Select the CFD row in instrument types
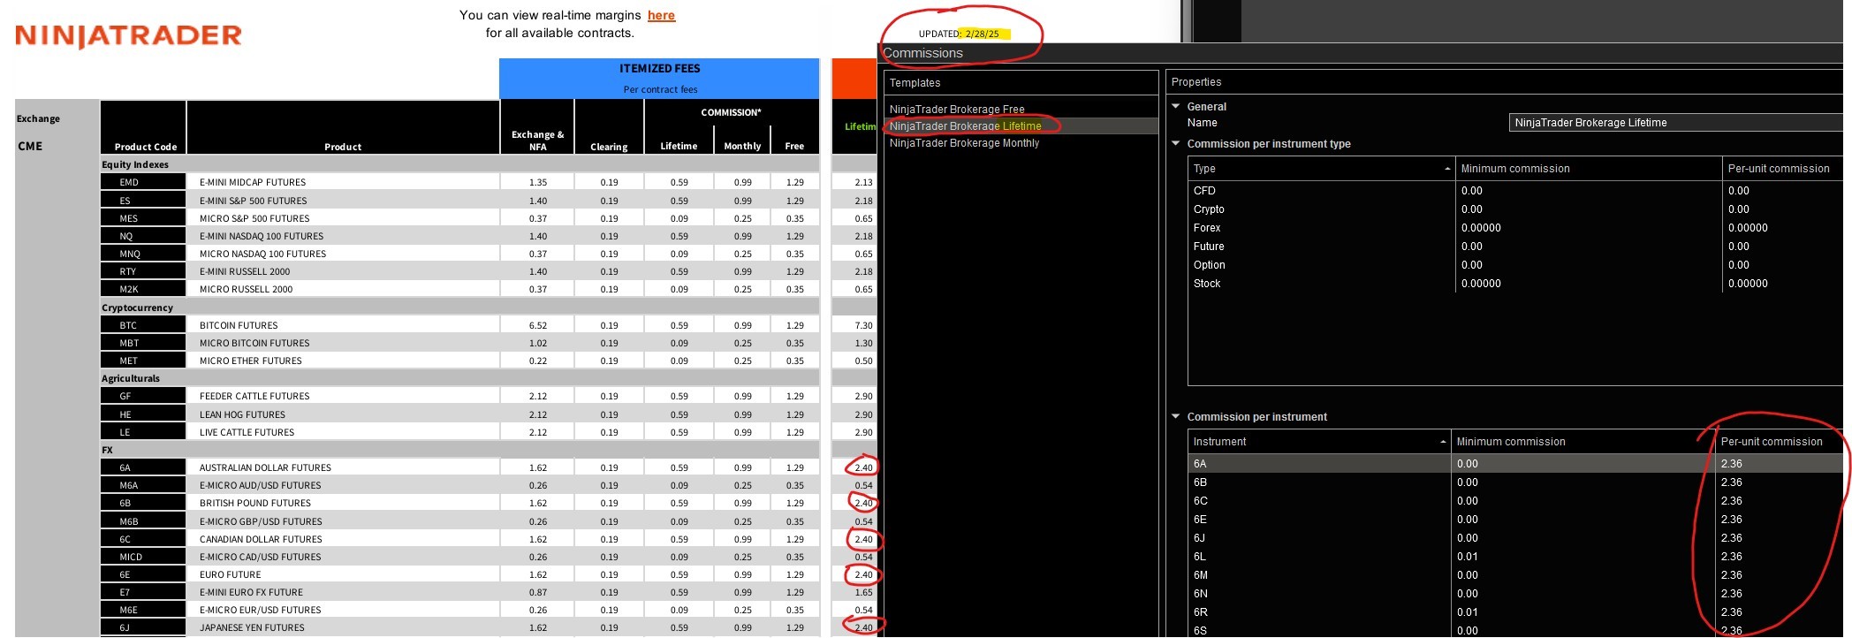This screenshot has width=1852, height=638. point(1515,190)
